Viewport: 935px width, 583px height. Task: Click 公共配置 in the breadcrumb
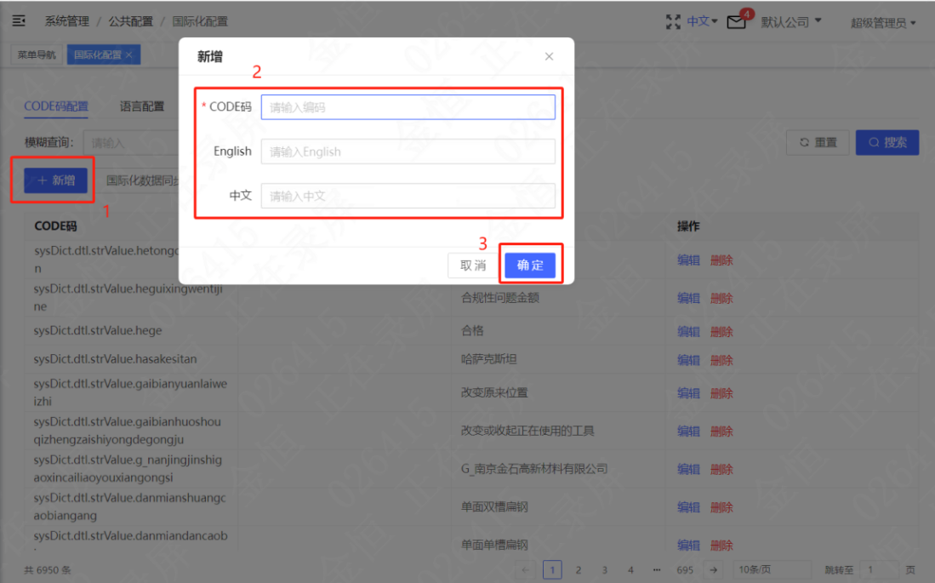pyautogui.click(x=130, y=21)
